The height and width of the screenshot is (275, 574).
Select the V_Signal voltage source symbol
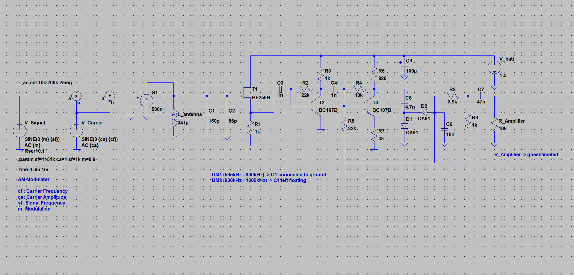click(x=20, y=131)
